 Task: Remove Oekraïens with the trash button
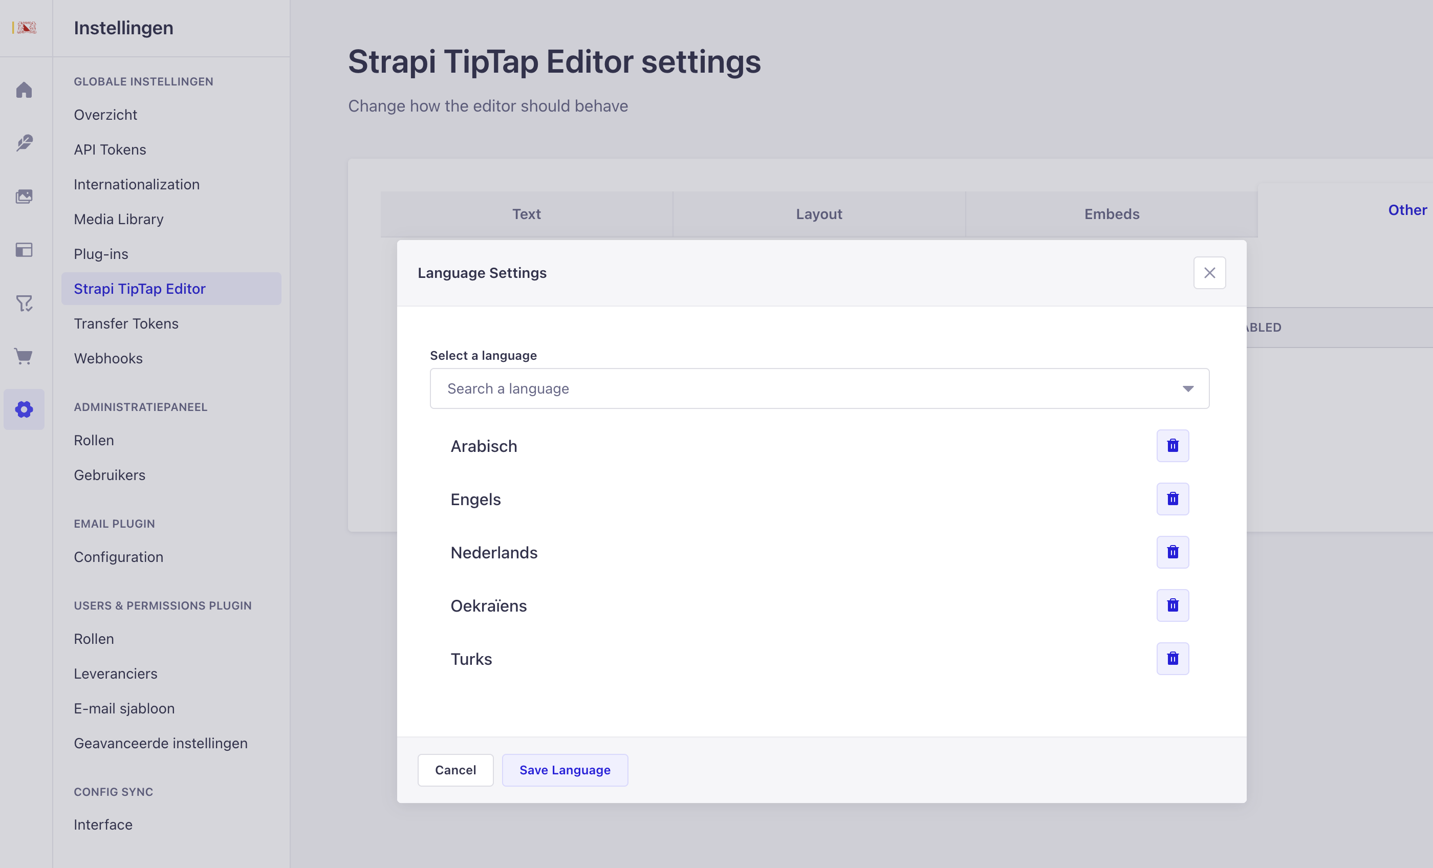1173,605
